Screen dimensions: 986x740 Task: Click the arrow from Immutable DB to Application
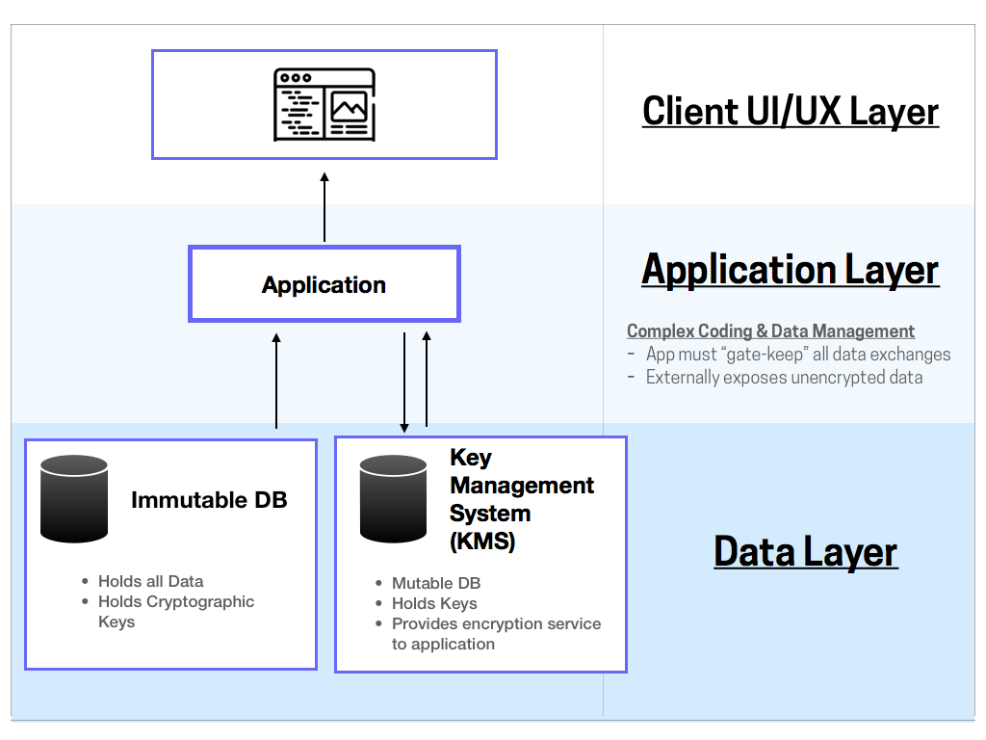pos(276,379)
